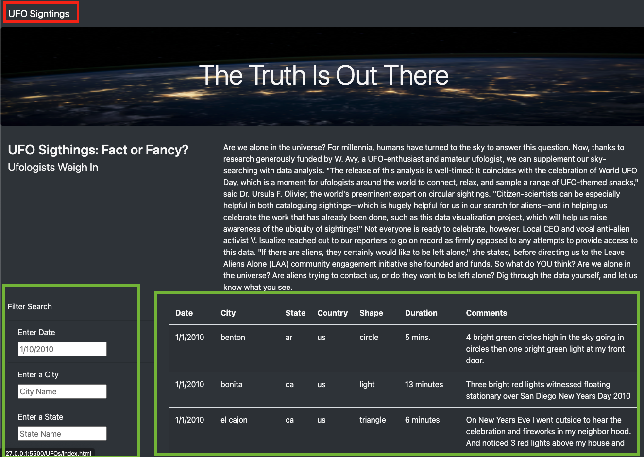Select the City Name input field
This screenshot has width=644, height=457.
62,391
